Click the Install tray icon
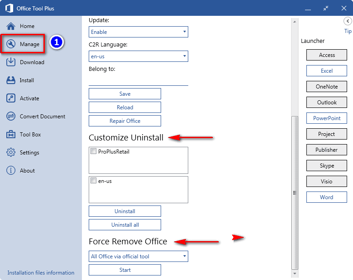Screen dimensions: 353x280 point(11,80)
